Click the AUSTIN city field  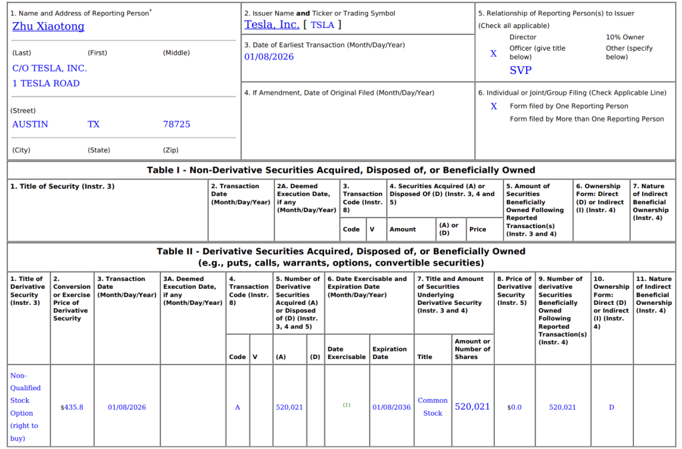(30, 124)
